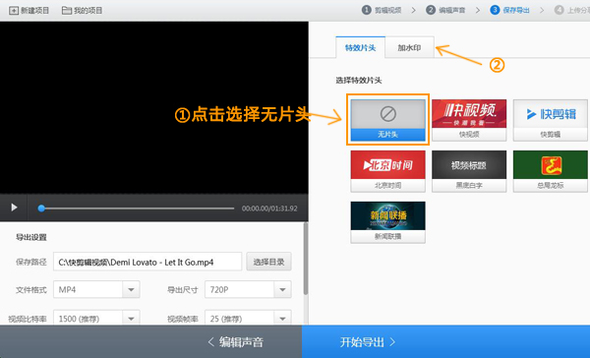Screen dimensions: 590x358
Task: Go to step 1 剪辑视频
Action: click(382, 10)
